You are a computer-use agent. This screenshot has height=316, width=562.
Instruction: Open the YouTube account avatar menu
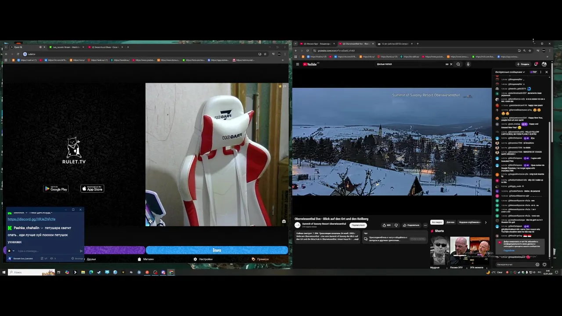[544, 64]
